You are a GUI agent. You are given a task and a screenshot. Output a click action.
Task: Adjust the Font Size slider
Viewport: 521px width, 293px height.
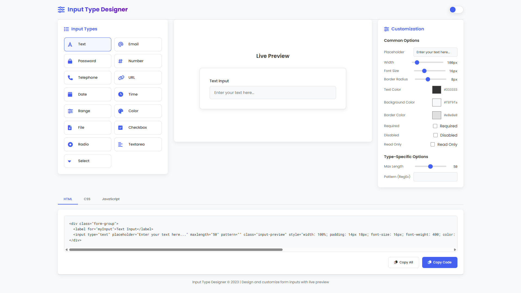424,71
